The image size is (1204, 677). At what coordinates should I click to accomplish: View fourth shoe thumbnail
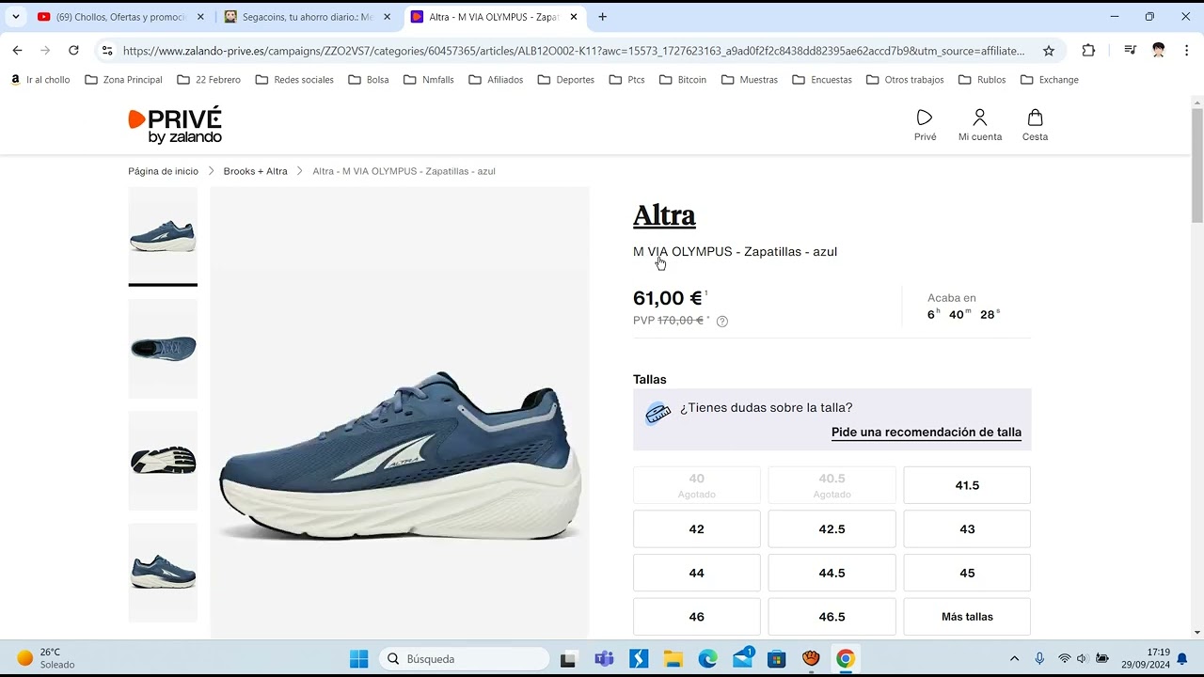pyautogui.click(x=163, y=573)
